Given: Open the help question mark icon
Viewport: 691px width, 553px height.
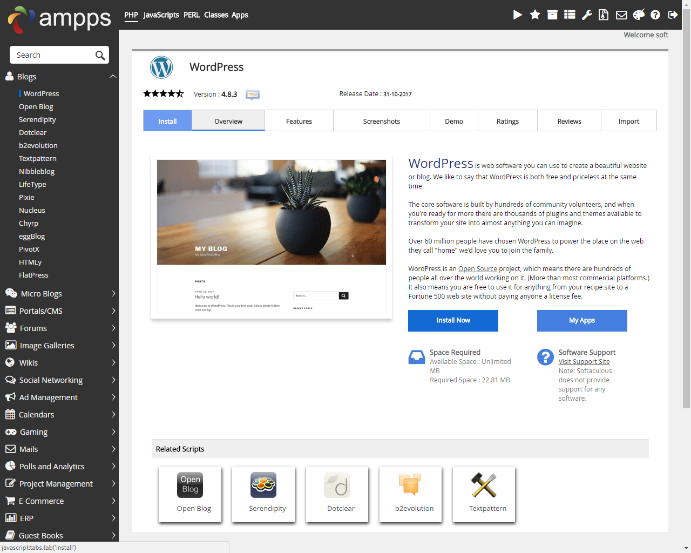Looking at the screenshot, I should point(655,15).
